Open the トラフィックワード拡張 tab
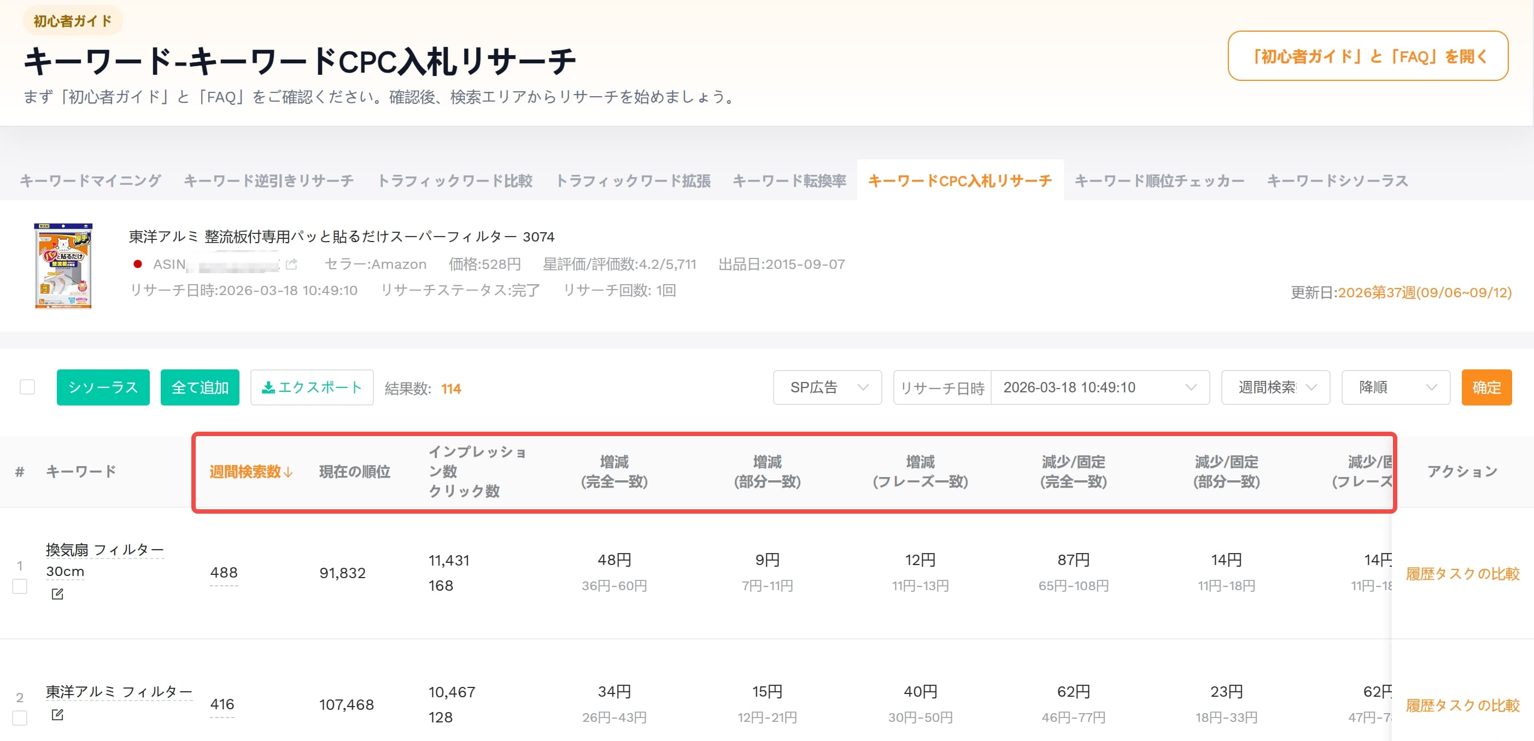 633,180
